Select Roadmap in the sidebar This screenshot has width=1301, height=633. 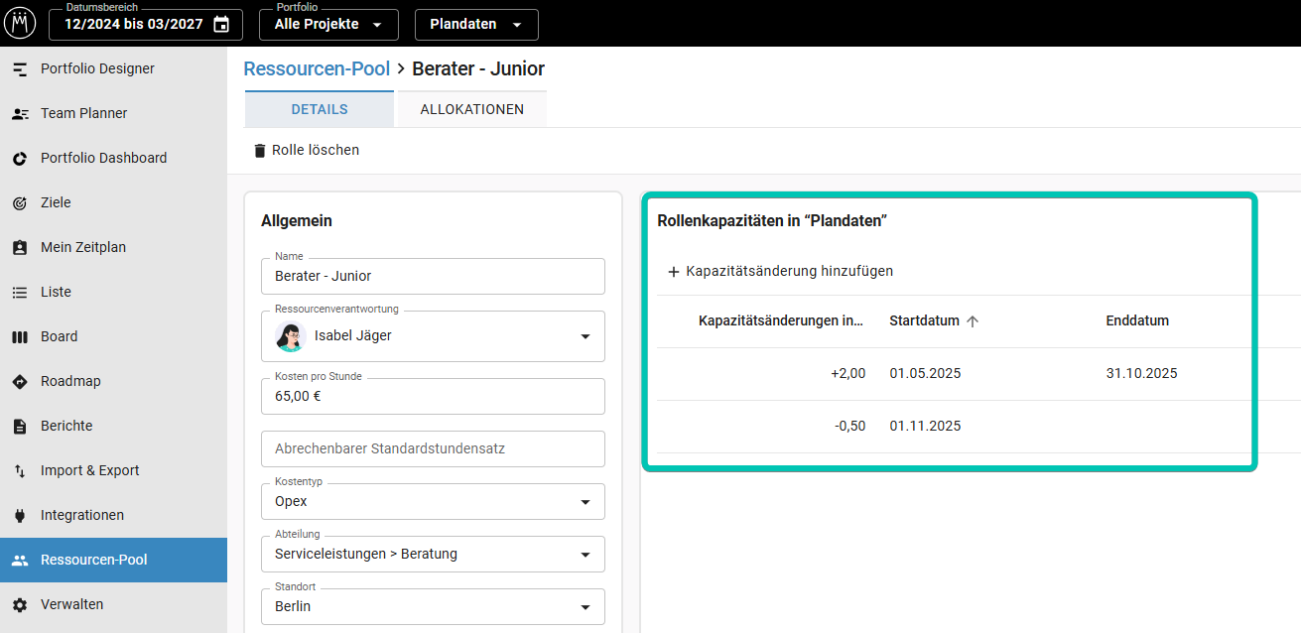pos(113,382)
